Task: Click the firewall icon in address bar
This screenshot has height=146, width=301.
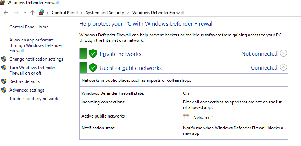Action: pyautogui.click(x=41, y=13)
